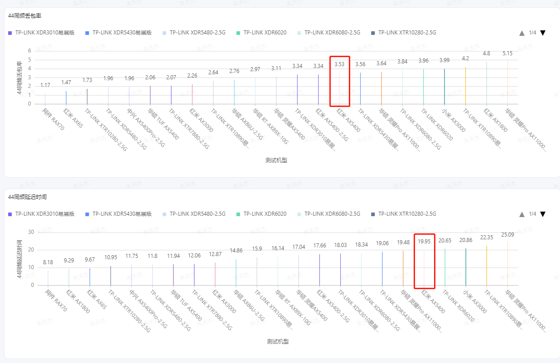Click the 1/4 legend page indicator in 44同频延迟时间 chart
Image resolution: width=560 pixels, height=363 pixels.
(532, 214)
